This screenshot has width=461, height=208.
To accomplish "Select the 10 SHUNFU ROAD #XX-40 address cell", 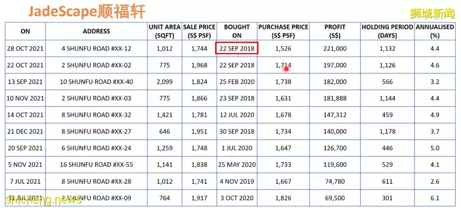I will point(96,82).
